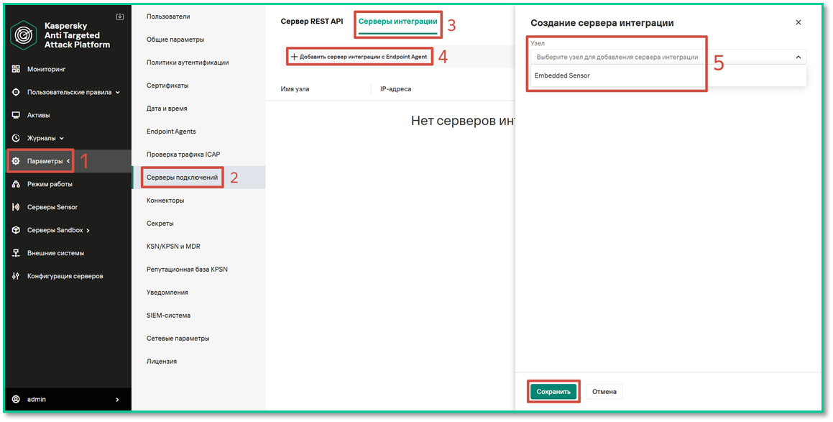This screenshot has height=422, width=833.
Task: Click the Сохранить button
Action: coord(553,392)
